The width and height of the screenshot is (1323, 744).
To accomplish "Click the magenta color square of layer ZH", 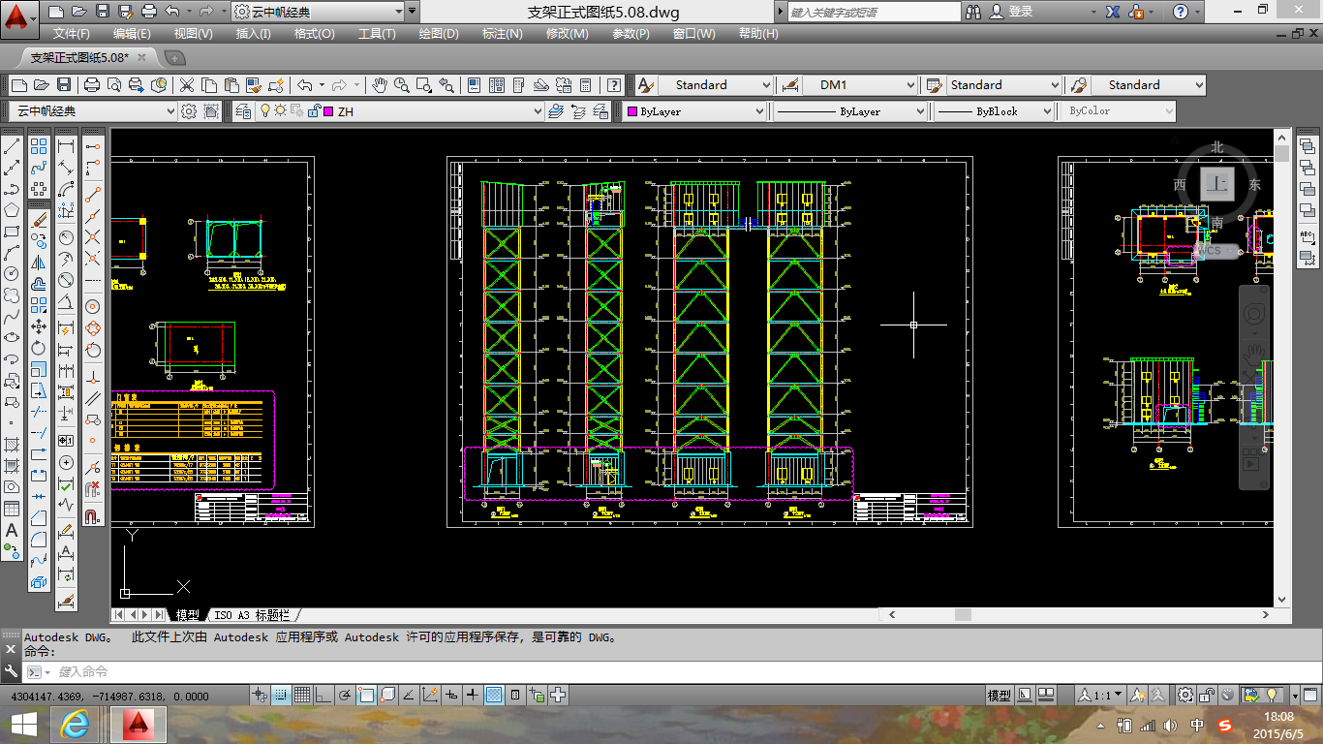I will coord(329,111).
